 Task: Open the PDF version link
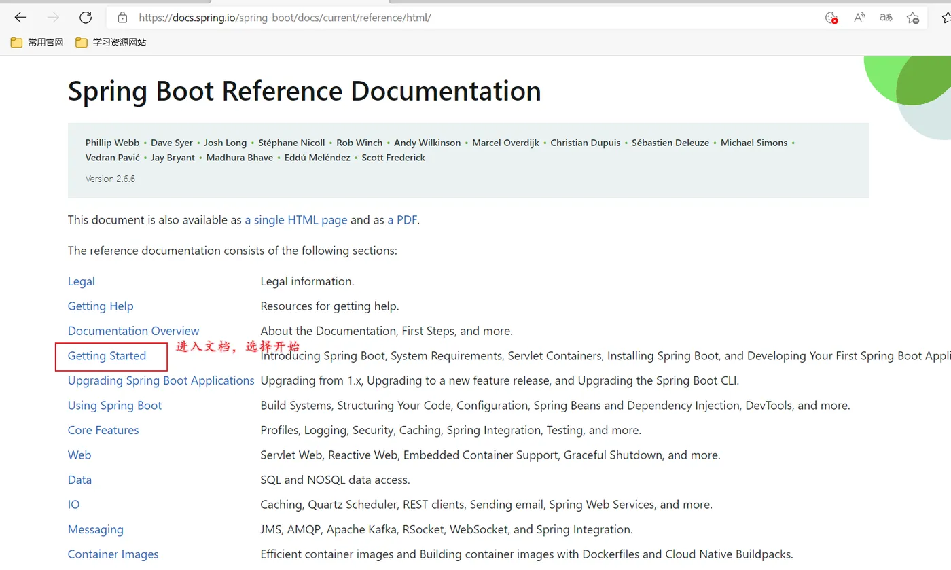(402, 220)
